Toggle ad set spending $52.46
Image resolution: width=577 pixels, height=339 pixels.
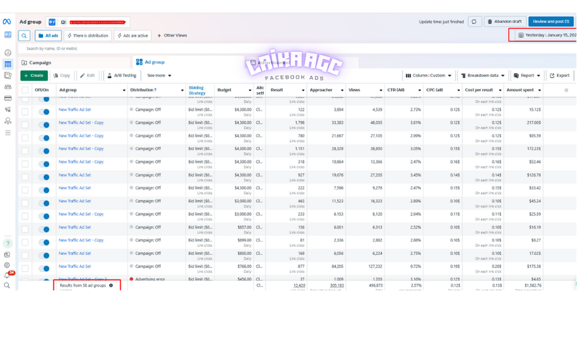pos(44,164)
